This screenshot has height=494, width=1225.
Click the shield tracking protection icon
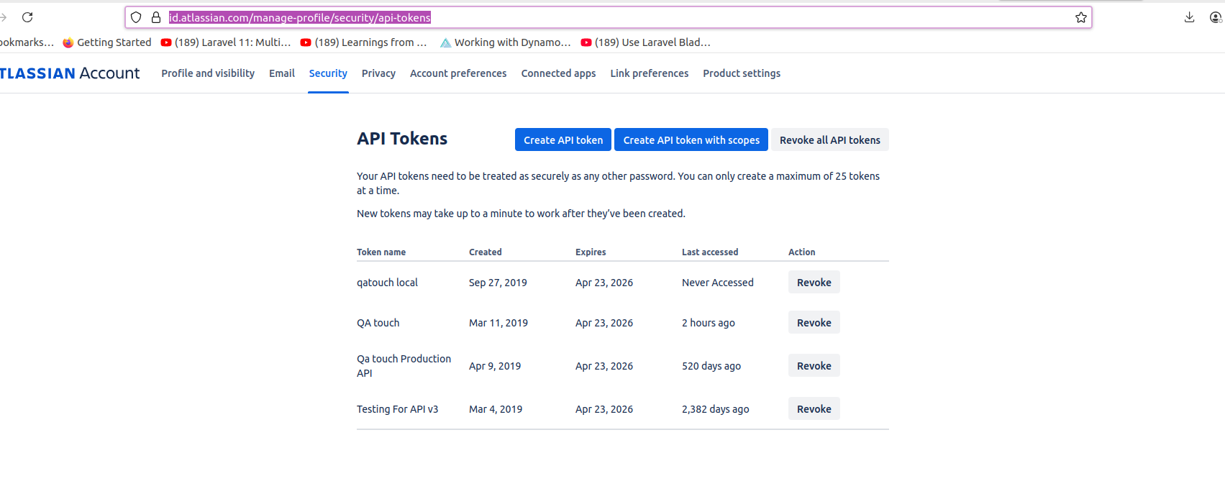(136, 17)
